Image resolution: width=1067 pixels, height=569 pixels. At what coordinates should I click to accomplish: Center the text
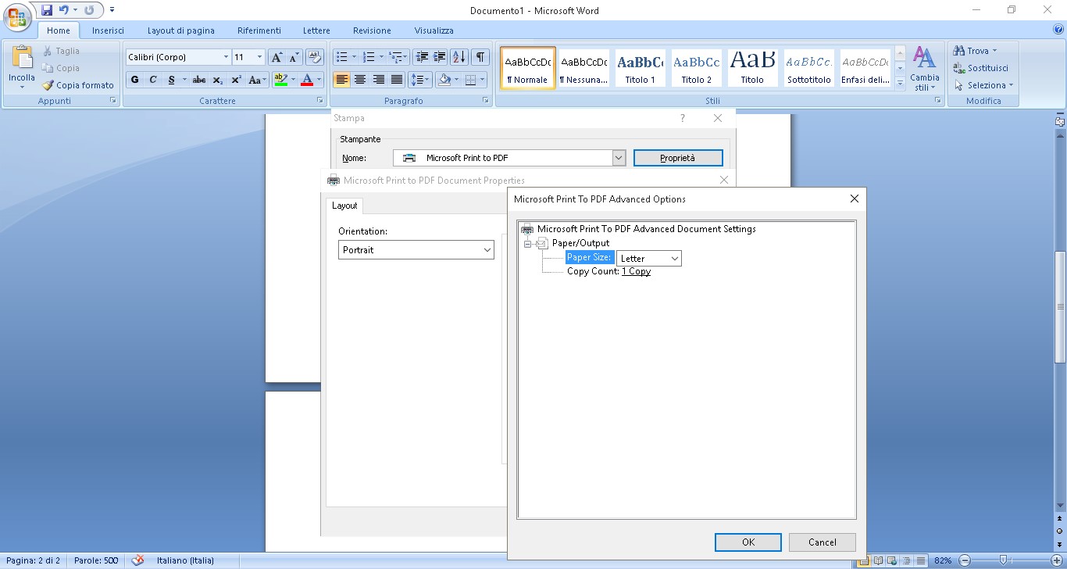(x=360, y=80)
